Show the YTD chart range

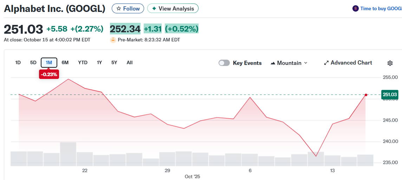pos(83,62)
